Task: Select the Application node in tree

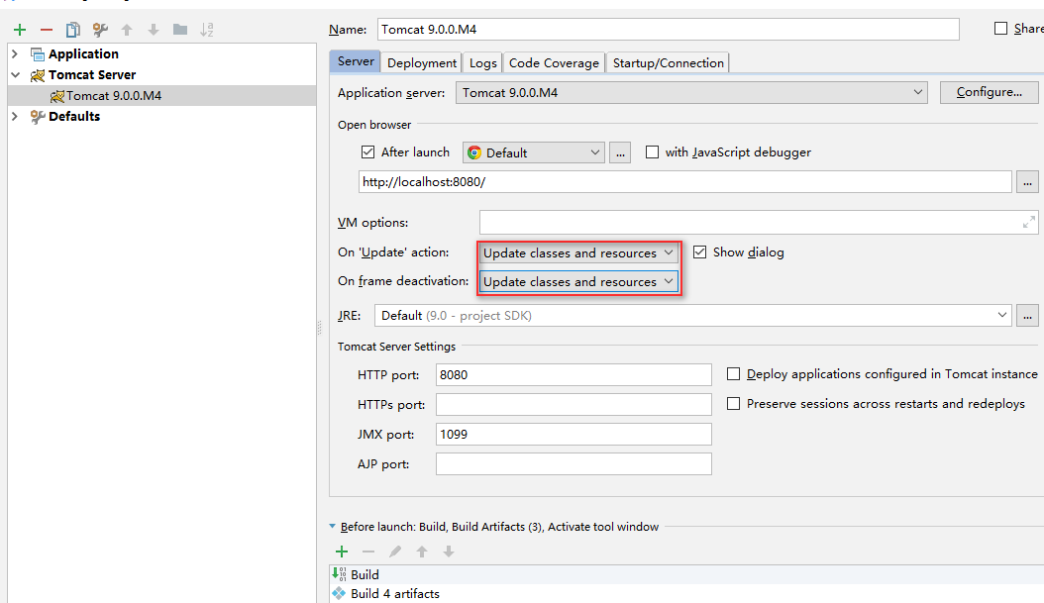Action: pos(83,53)
